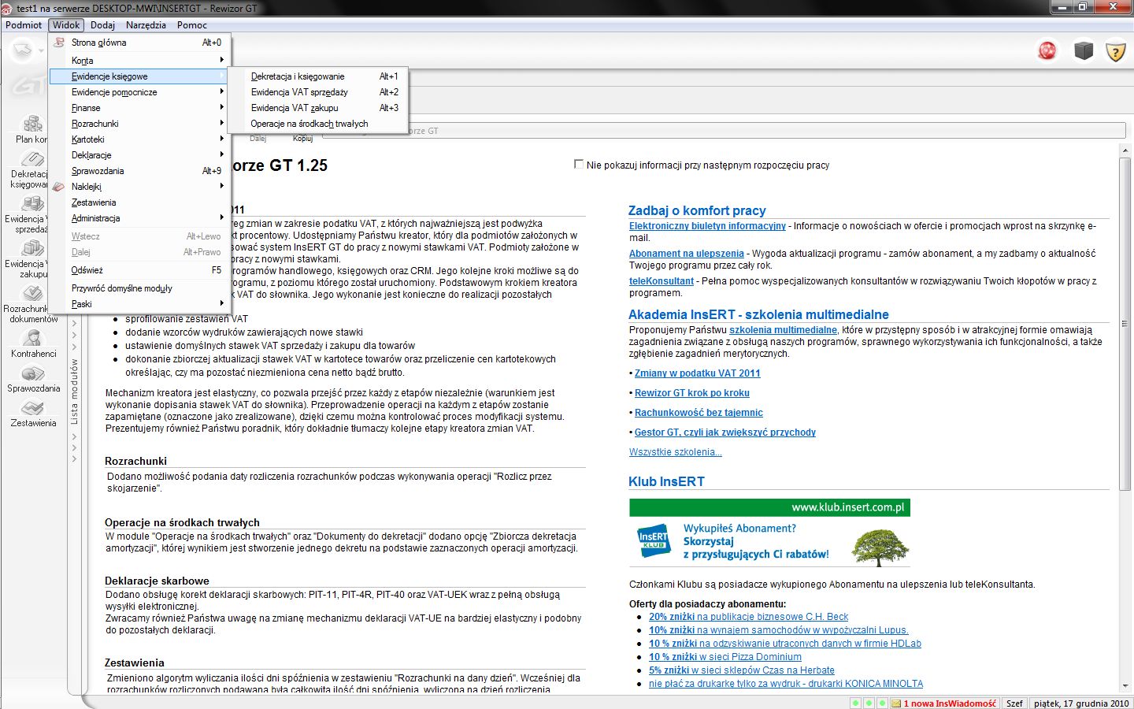Click '1 nowa InsWiadomość' status text
This screenshot has width=1134, height=709.
[950, 703]
